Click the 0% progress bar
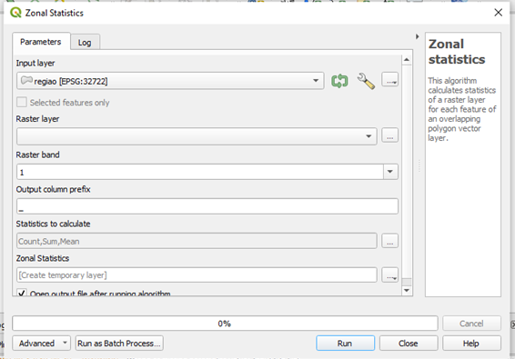 pyautogui.click(x=225, y=324)
